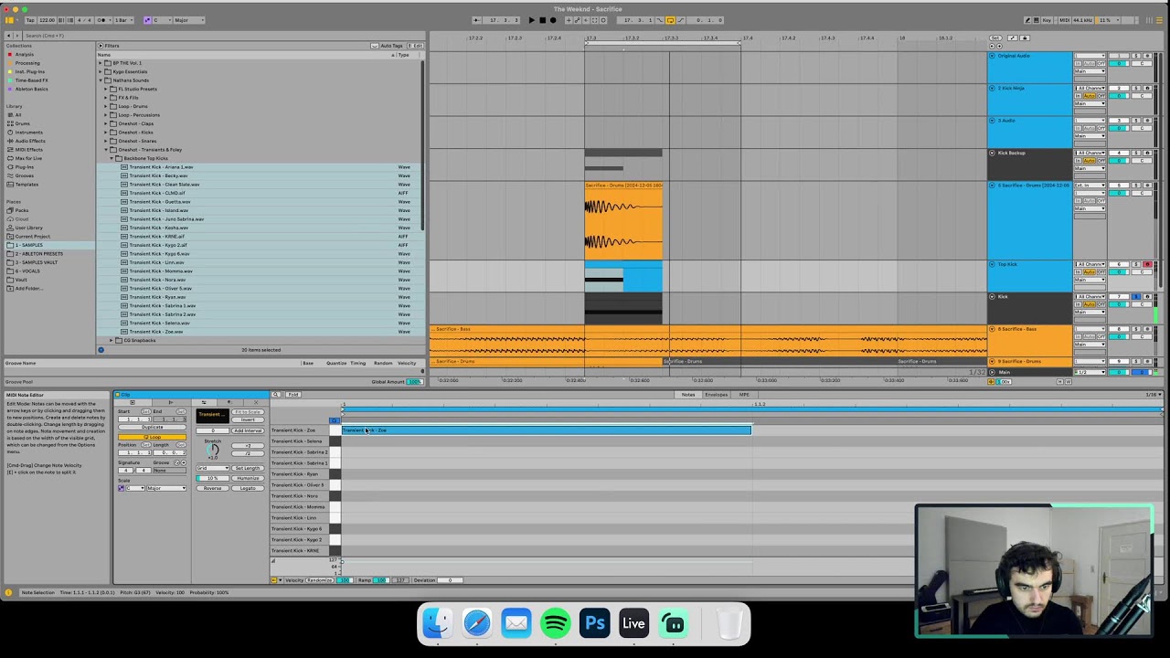Toggle the draw mode pencil icon
Viewport: 1170px width, 658px height.
[1027, 20]
